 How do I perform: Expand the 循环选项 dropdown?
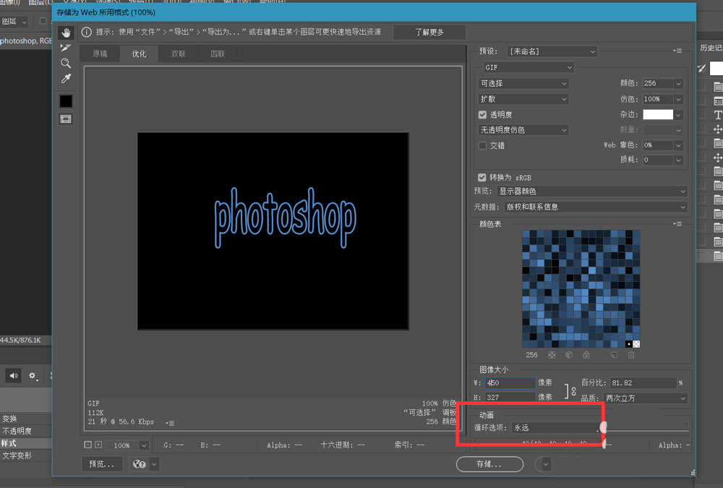coord(555,428)
